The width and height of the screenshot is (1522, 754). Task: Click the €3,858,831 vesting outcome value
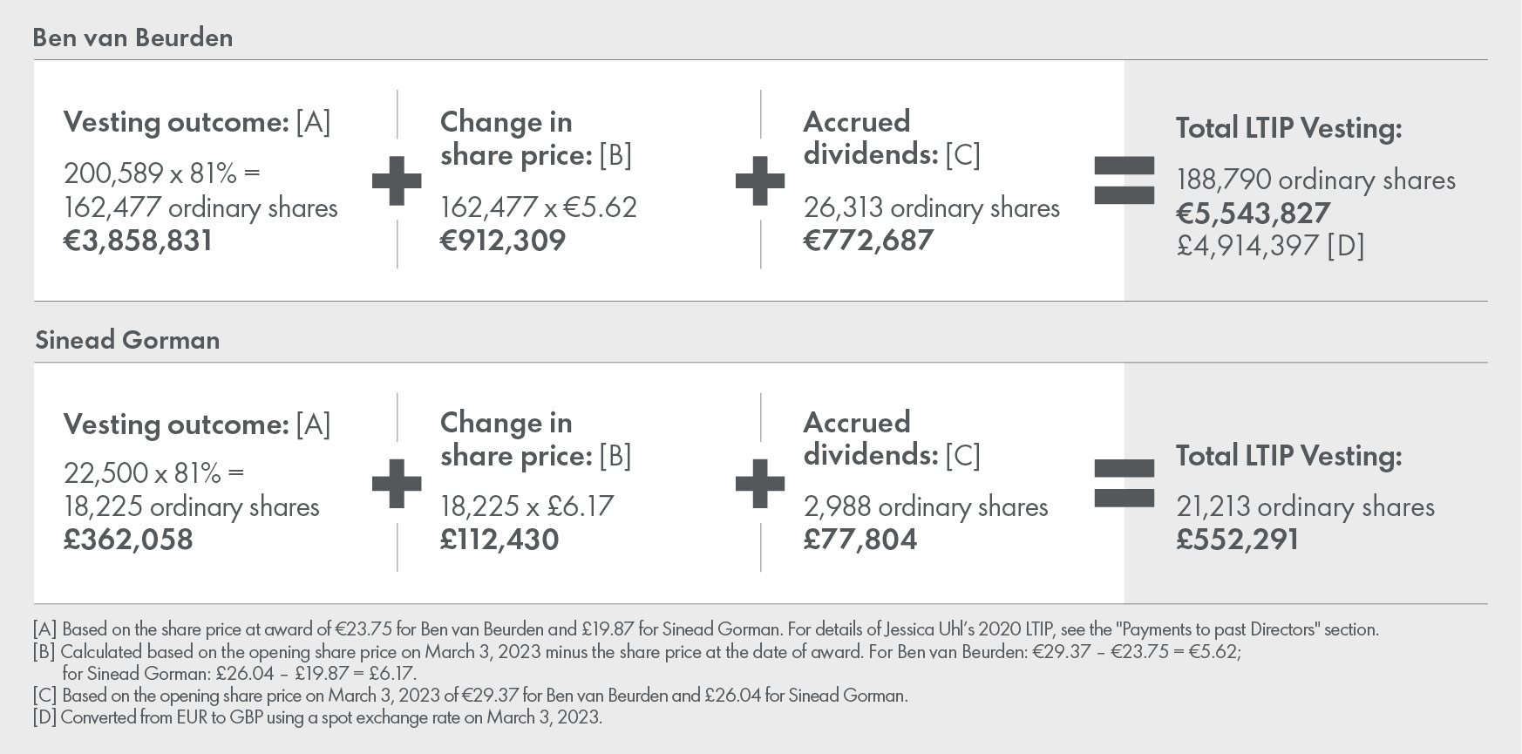pos(139,241)
